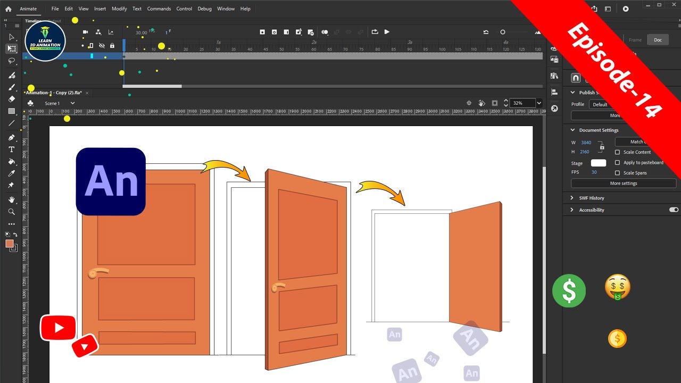
Task: Select the Rectangle tool
Action: (11, 111)
